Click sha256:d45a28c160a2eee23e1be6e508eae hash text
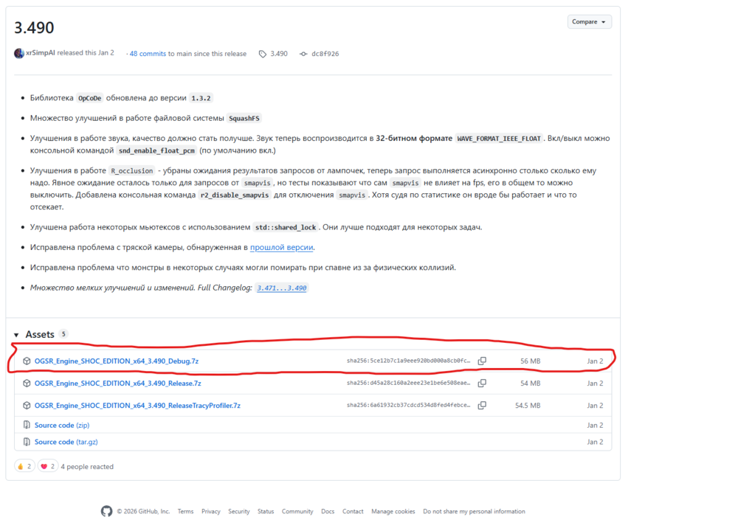The height and width of the screenshot is (517, 738). [x=409, y=383]
